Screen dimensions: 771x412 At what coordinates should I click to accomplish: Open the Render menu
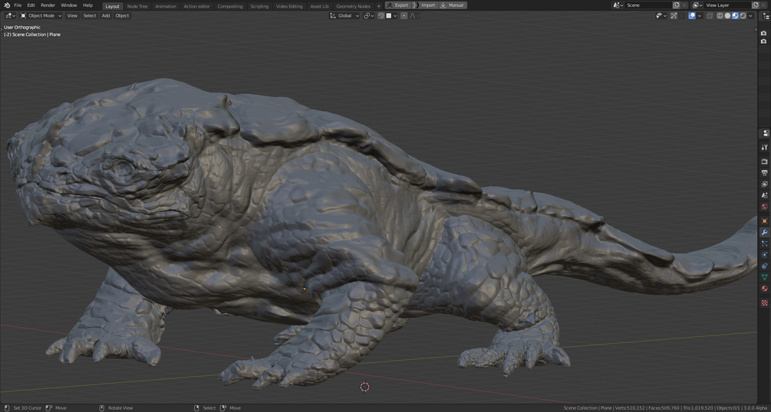pyautogui.click(x=48, y=5)
